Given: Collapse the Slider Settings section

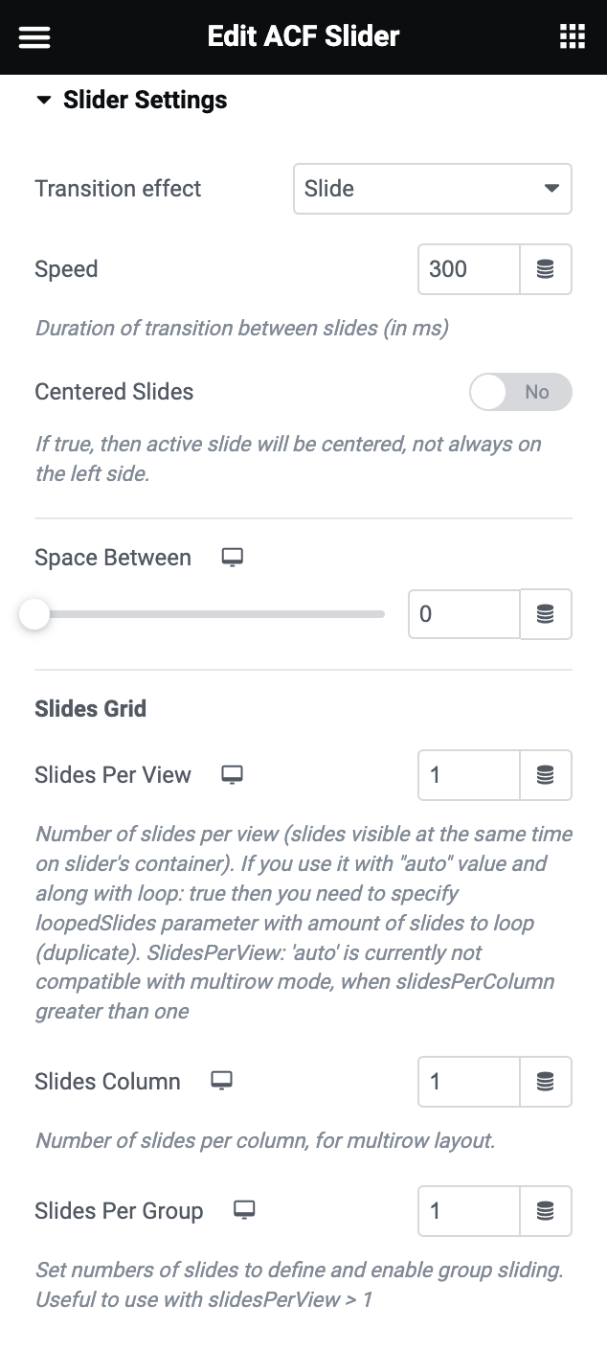Looking at the screenshot, I should click(x=43, y=100).
